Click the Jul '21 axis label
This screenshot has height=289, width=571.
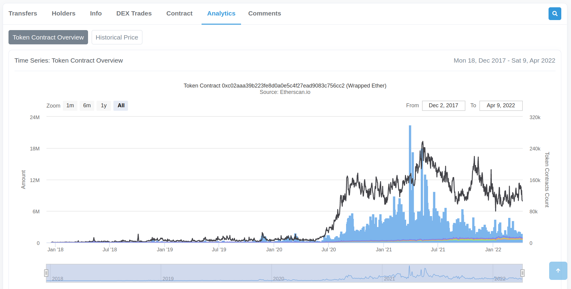438,249
